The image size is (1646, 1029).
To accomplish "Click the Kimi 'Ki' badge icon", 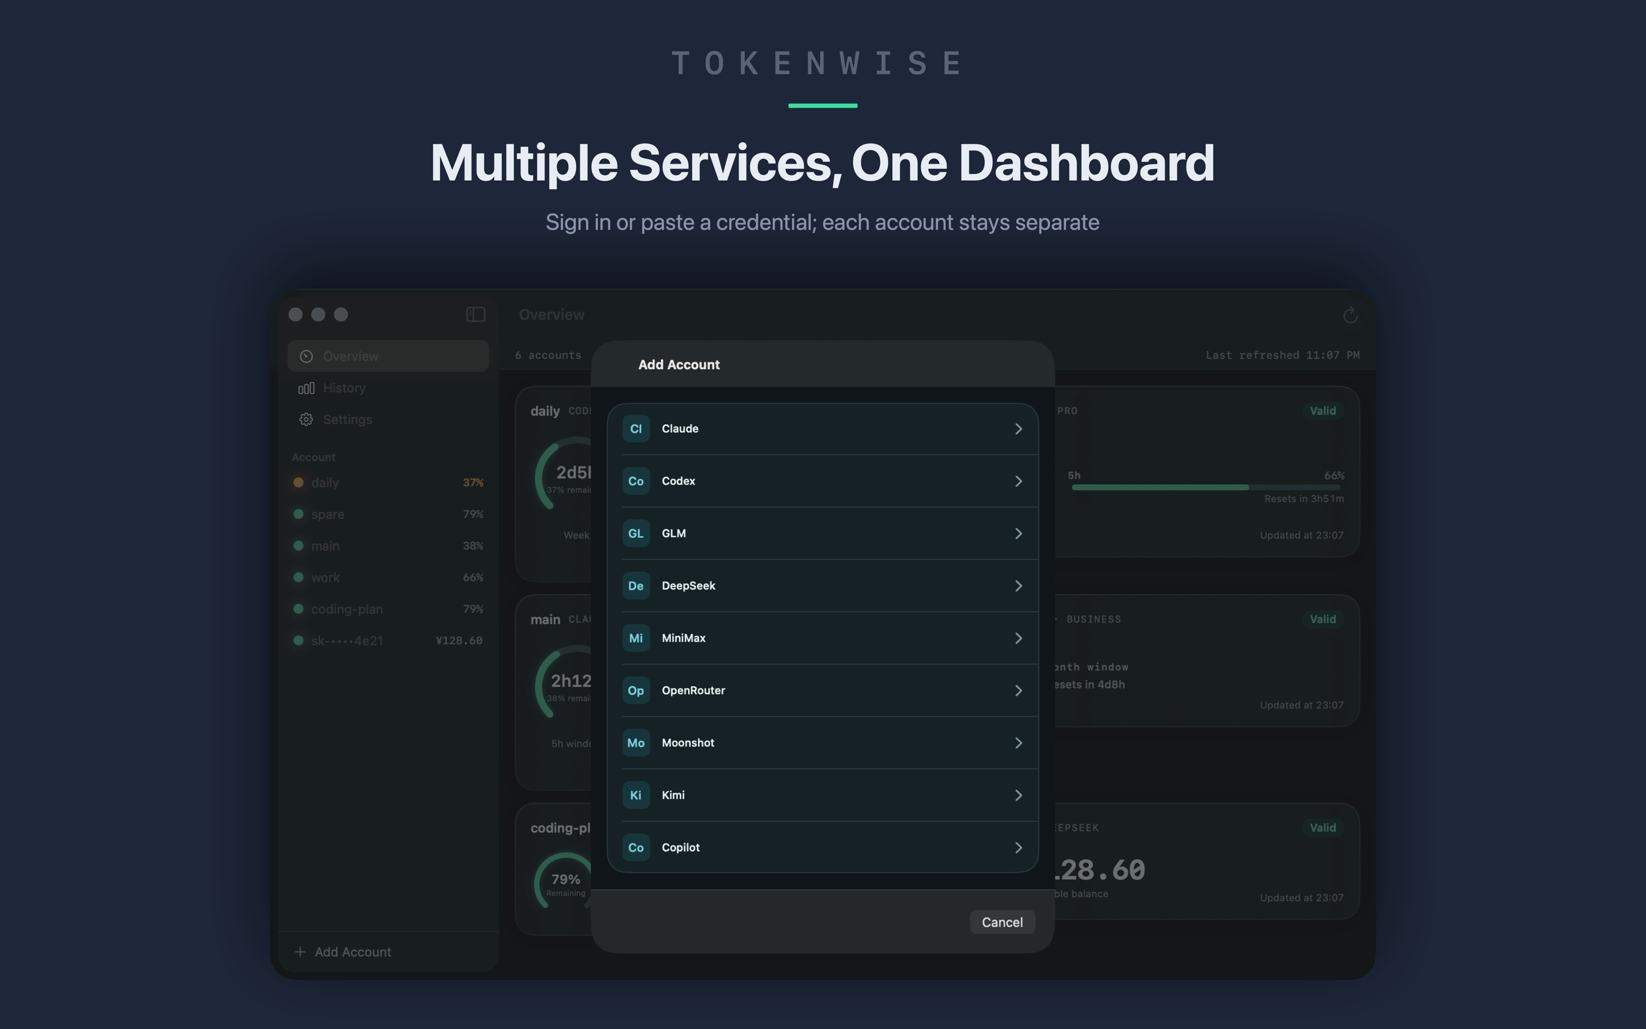I will point(636,796).
